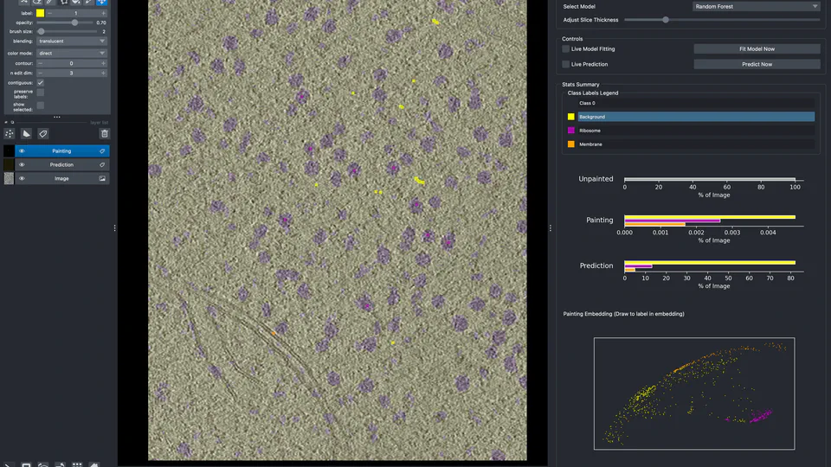The height and width of the screenshot is (467, 831).
Task: Decrease the label number with minus
Action: (x=50, y=13)
